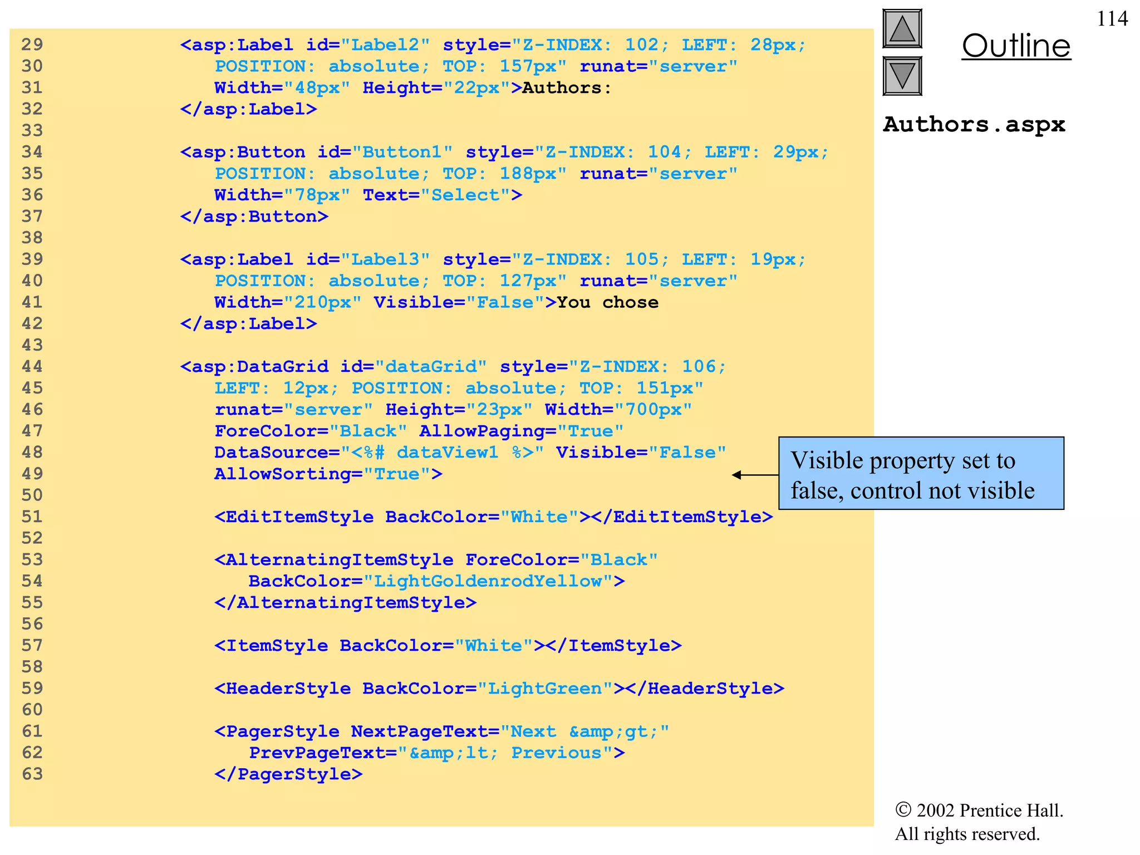This screenshot has height=855, width=1140.
Task: Click the down arrow navigation button
Action: (x=902, y=76)
